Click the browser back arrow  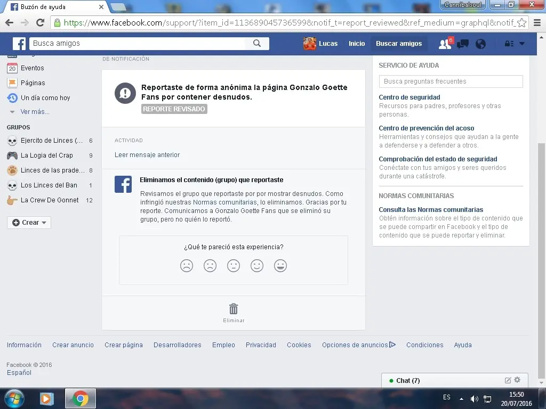tap(10, 23)
